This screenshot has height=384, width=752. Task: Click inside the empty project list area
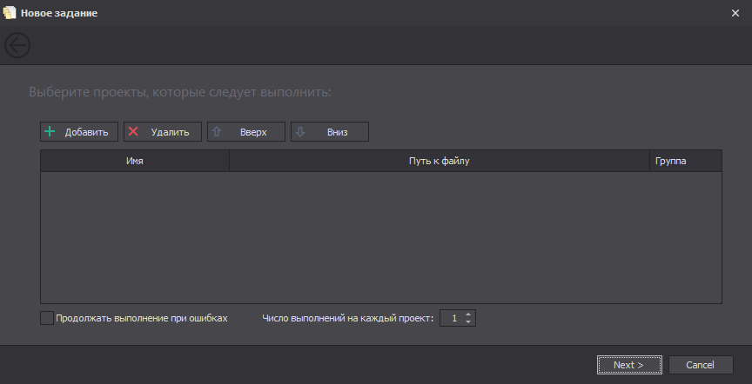[380, 236]
